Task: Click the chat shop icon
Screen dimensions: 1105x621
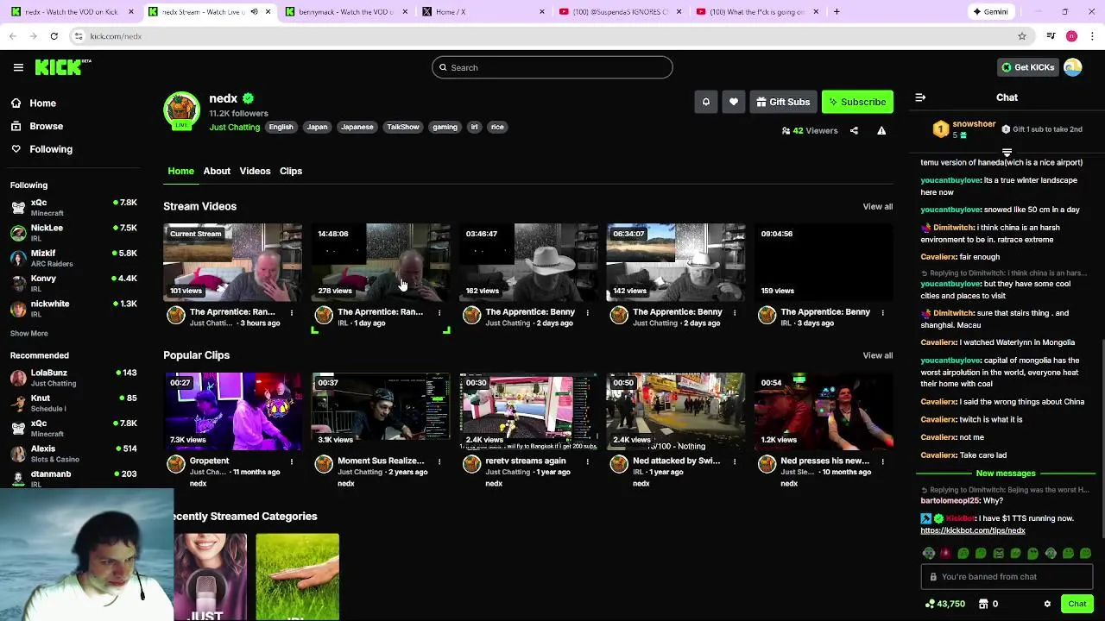Action: pos(983,604)
